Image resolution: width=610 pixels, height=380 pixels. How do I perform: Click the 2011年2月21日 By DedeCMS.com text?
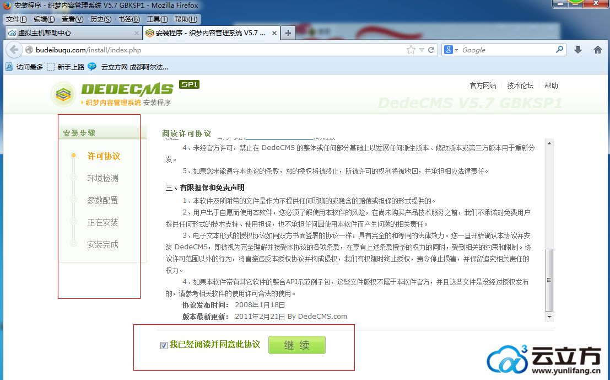coord(291,317)
